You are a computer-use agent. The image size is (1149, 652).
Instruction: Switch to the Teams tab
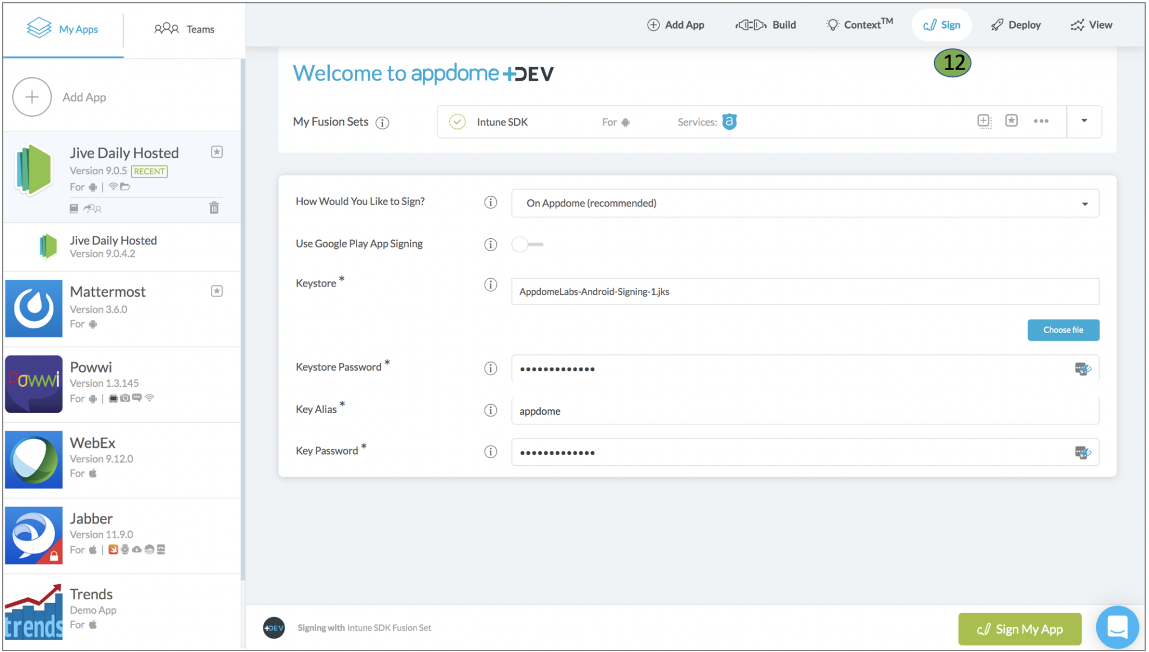pyautogui.click(x=184, y=29)
